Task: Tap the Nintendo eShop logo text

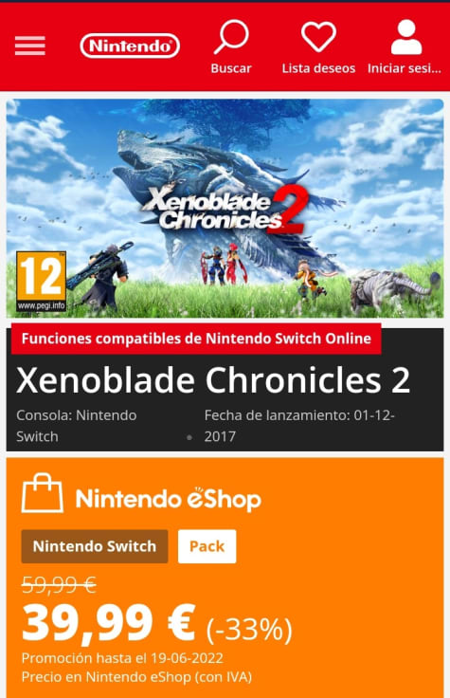Action: [168, 499]
